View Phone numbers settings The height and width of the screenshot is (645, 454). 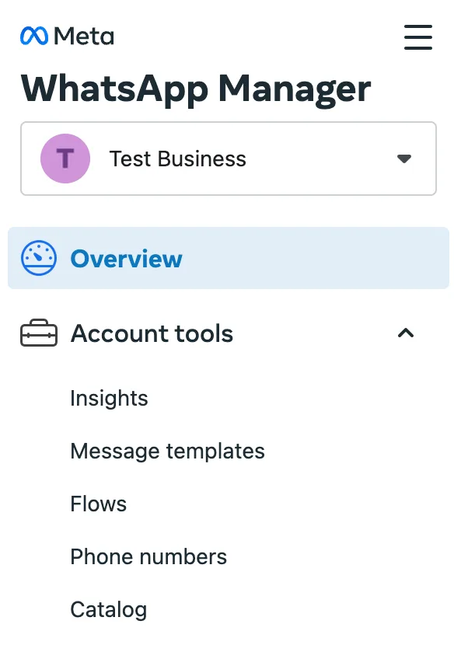148,556
